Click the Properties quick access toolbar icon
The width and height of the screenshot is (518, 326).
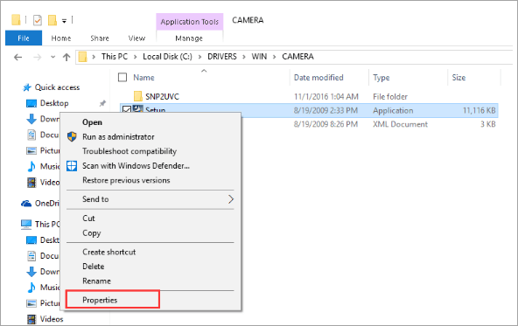[38, 20]
